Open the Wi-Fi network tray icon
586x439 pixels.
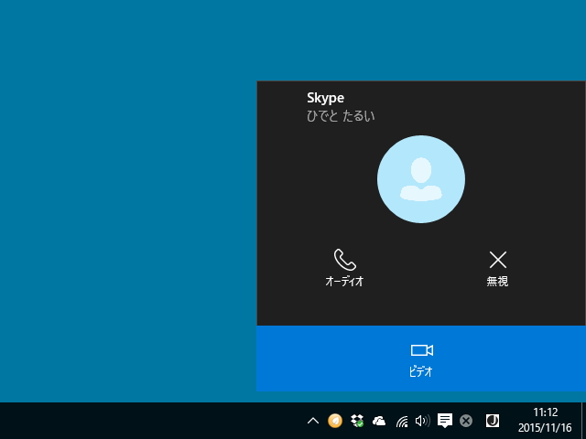pos(402,422)
